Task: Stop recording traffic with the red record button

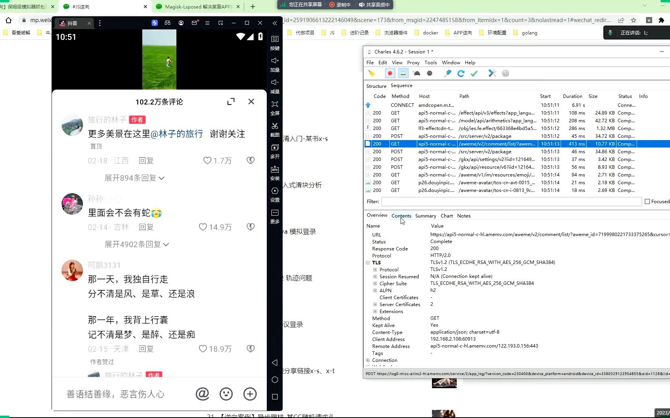Action: 389,73
